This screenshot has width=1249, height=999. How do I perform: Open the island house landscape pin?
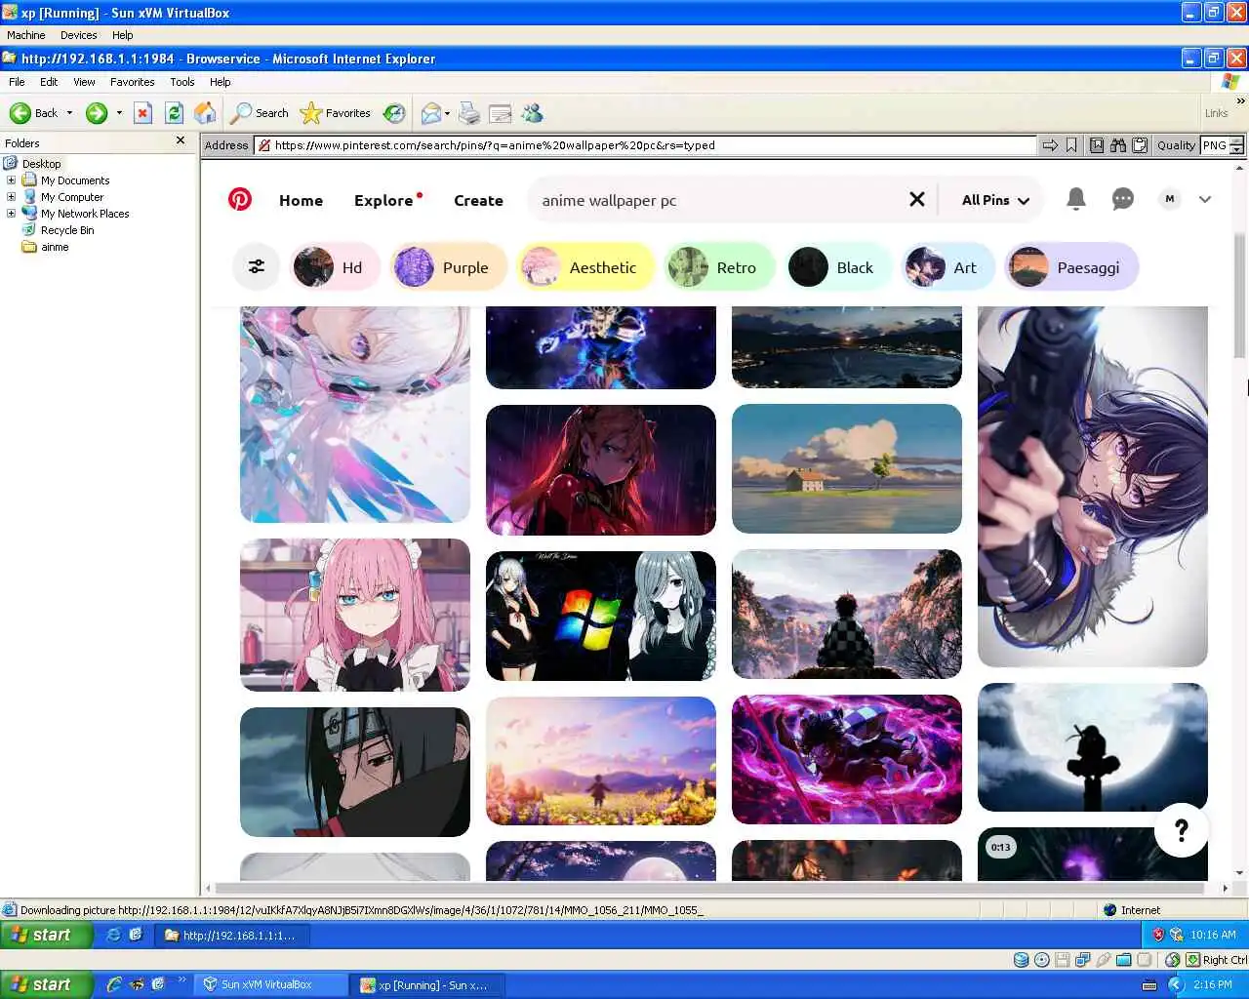point(847,468)
